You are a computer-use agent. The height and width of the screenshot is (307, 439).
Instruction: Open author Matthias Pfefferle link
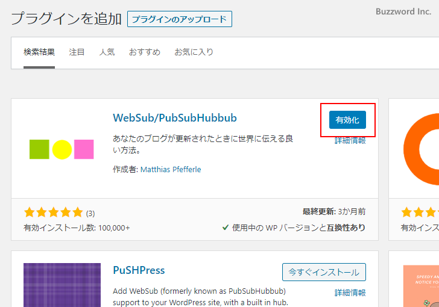[x=171, y=169]
